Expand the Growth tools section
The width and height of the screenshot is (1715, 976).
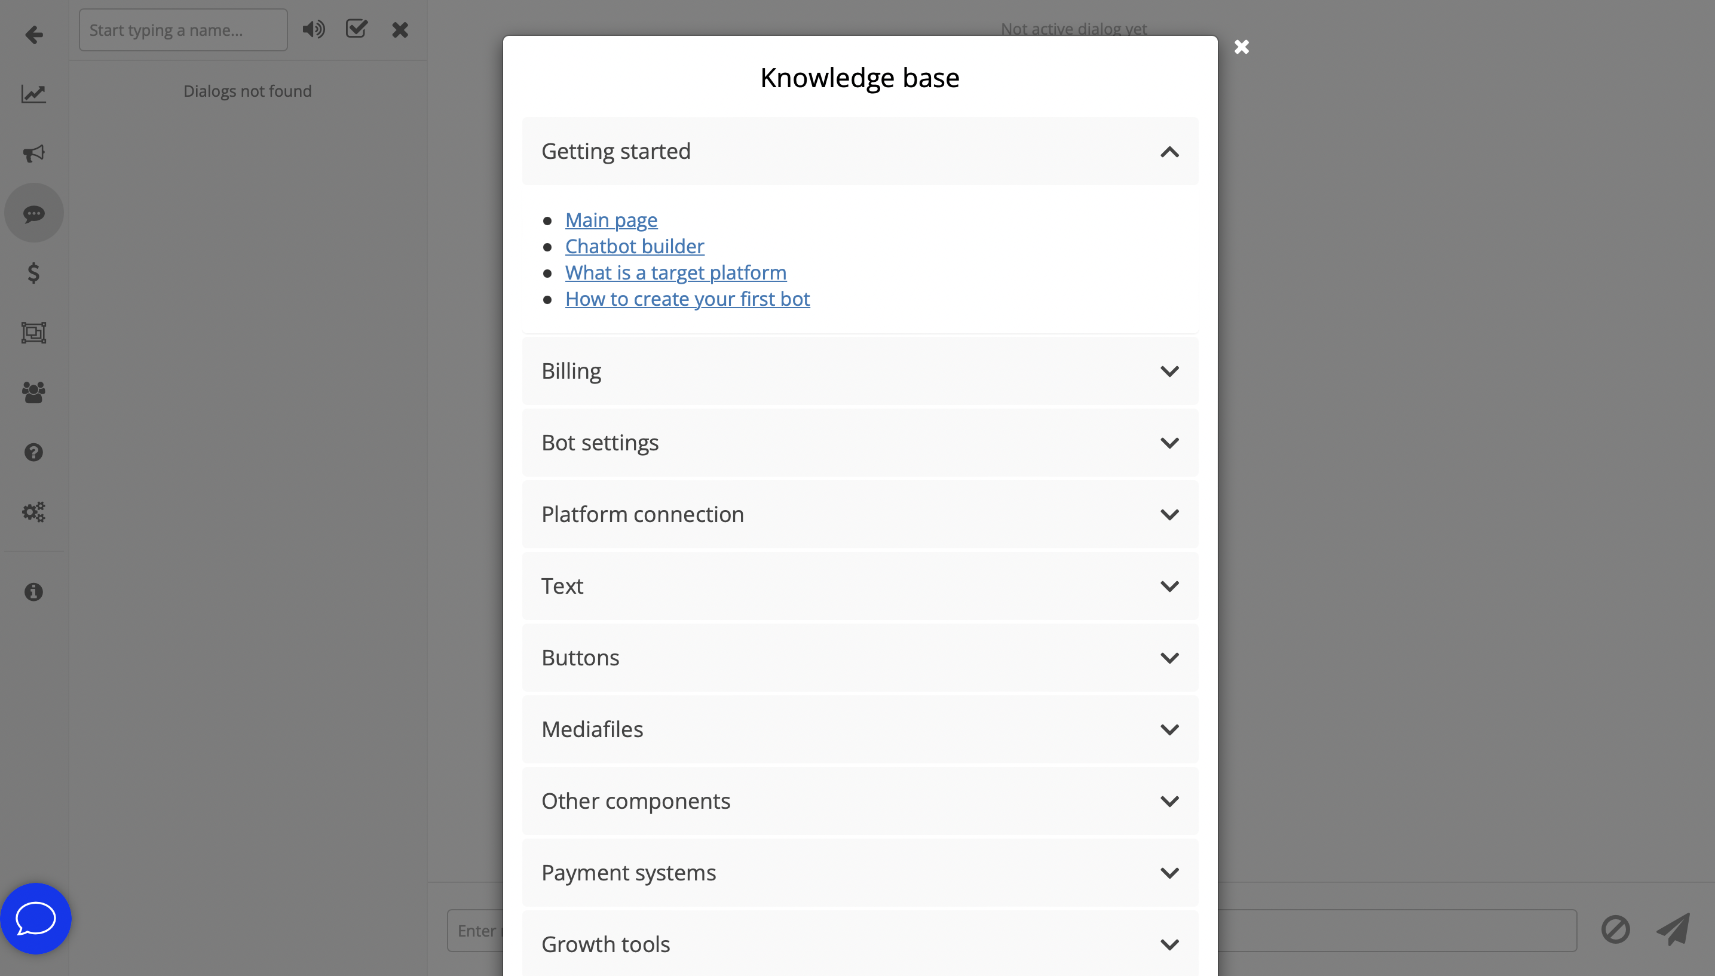click(859, 943)
